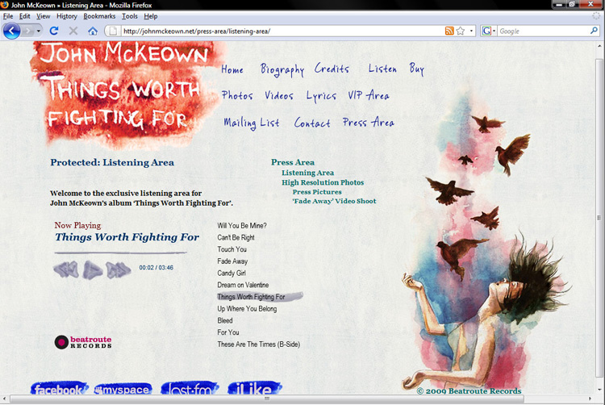Click the page identity icon in the address bar
This screenshot has height=405, width=605.
(x=113, y=31)
